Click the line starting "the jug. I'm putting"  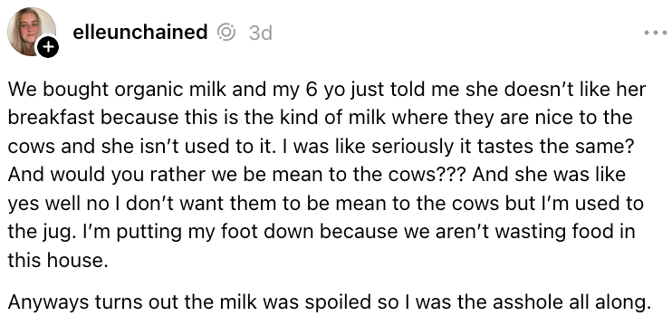coord(322,232)
